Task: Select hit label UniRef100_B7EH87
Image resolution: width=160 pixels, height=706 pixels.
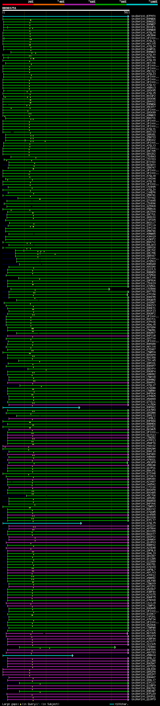Action: point(143,349)
